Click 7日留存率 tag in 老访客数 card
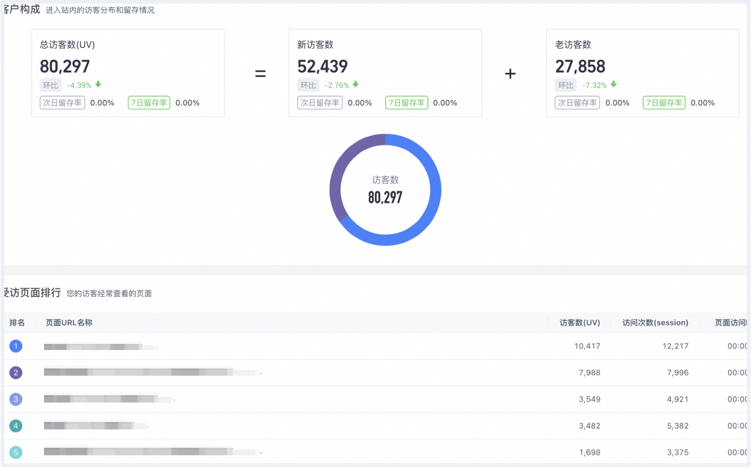The width and height of the screenshot is (751, 467). [x=664, y=103]
